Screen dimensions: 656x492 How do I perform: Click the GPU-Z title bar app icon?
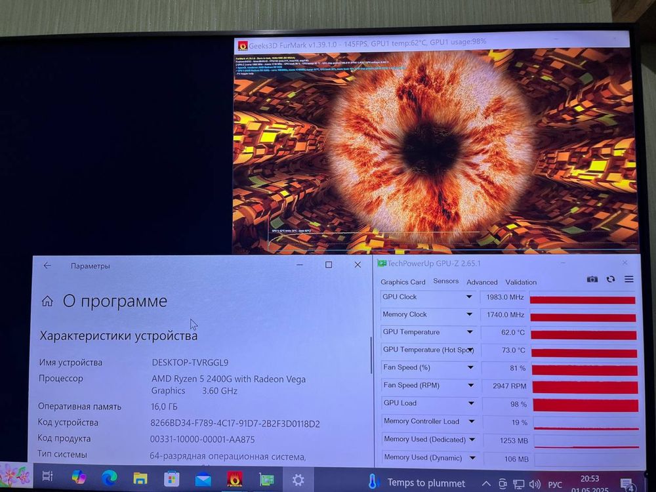(381, 263)
